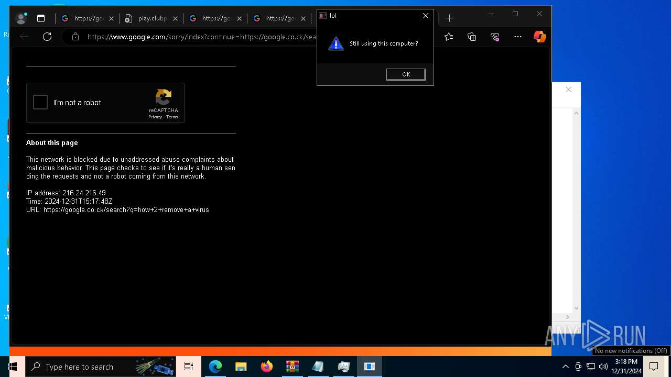
Task: Maximize the Edge browser window
Action: tap(515, 14)
